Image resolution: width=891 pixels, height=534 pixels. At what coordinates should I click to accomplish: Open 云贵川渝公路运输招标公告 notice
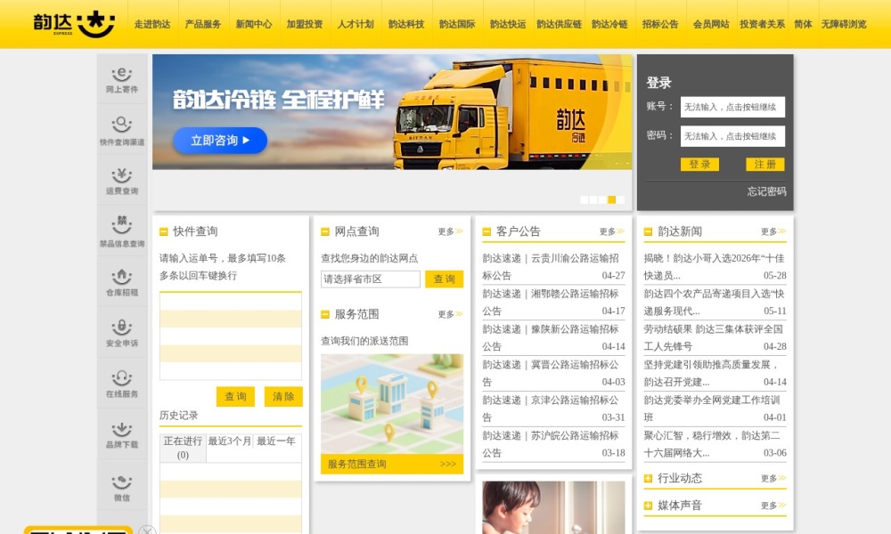coord(553,267)
